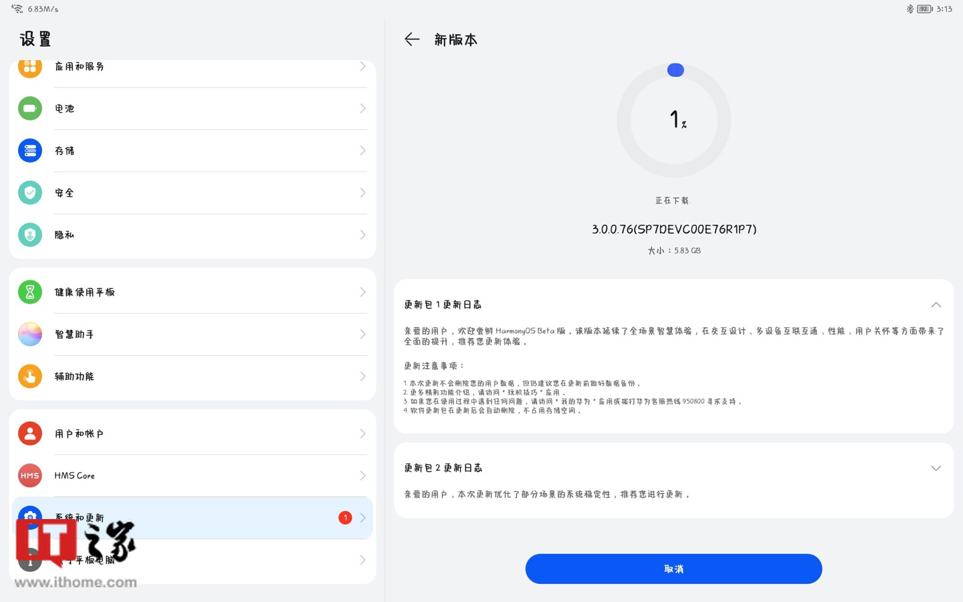Tap the blue Storage icon
963x602 pixels.
pos(30,150)
